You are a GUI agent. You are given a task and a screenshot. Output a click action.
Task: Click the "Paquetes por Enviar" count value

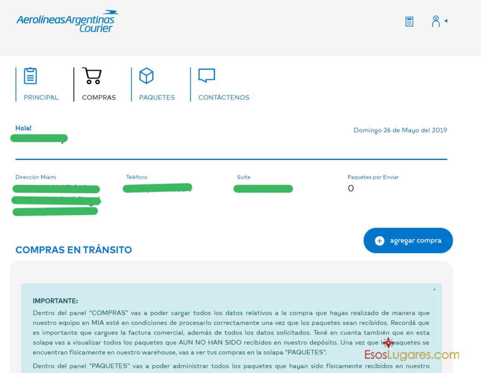point(350,189)
